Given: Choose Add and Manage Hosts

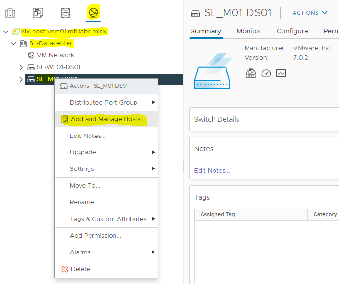Looking at the screenshot, I should coord(106,119).
